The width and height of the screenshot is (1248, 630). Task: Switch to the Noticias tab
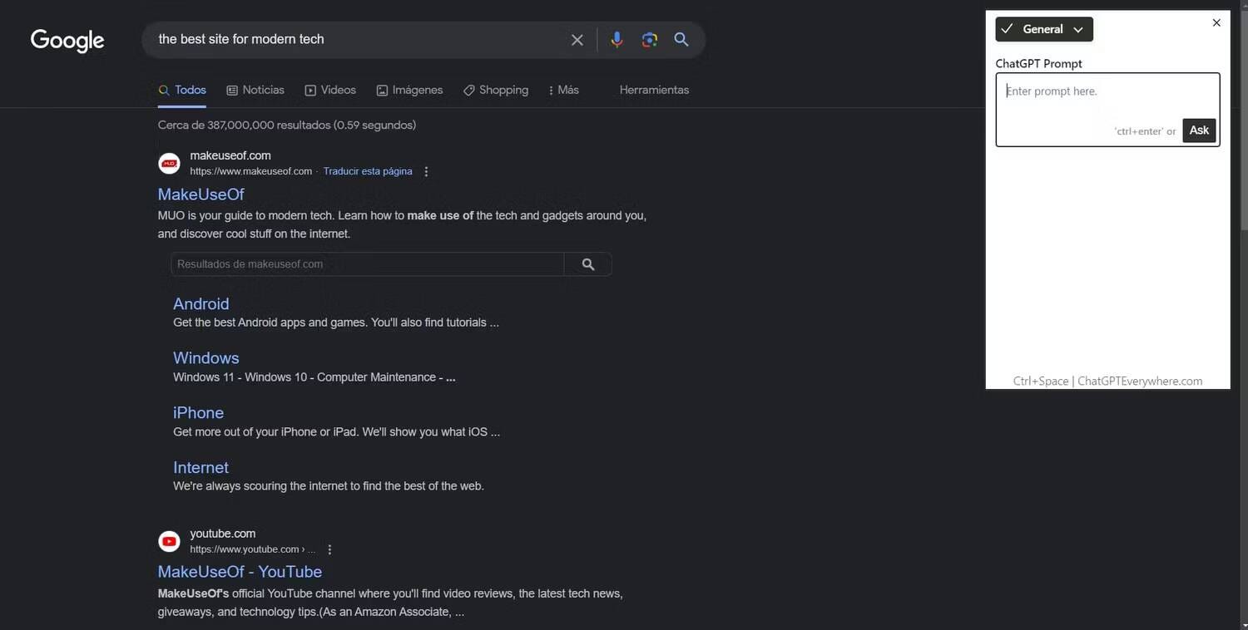pyautogui.click(x=255, y=90)
